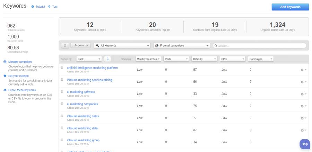Open the Help chat bubble
The height and width of the screenshot is (152, 312).
[x=305, y=144]
